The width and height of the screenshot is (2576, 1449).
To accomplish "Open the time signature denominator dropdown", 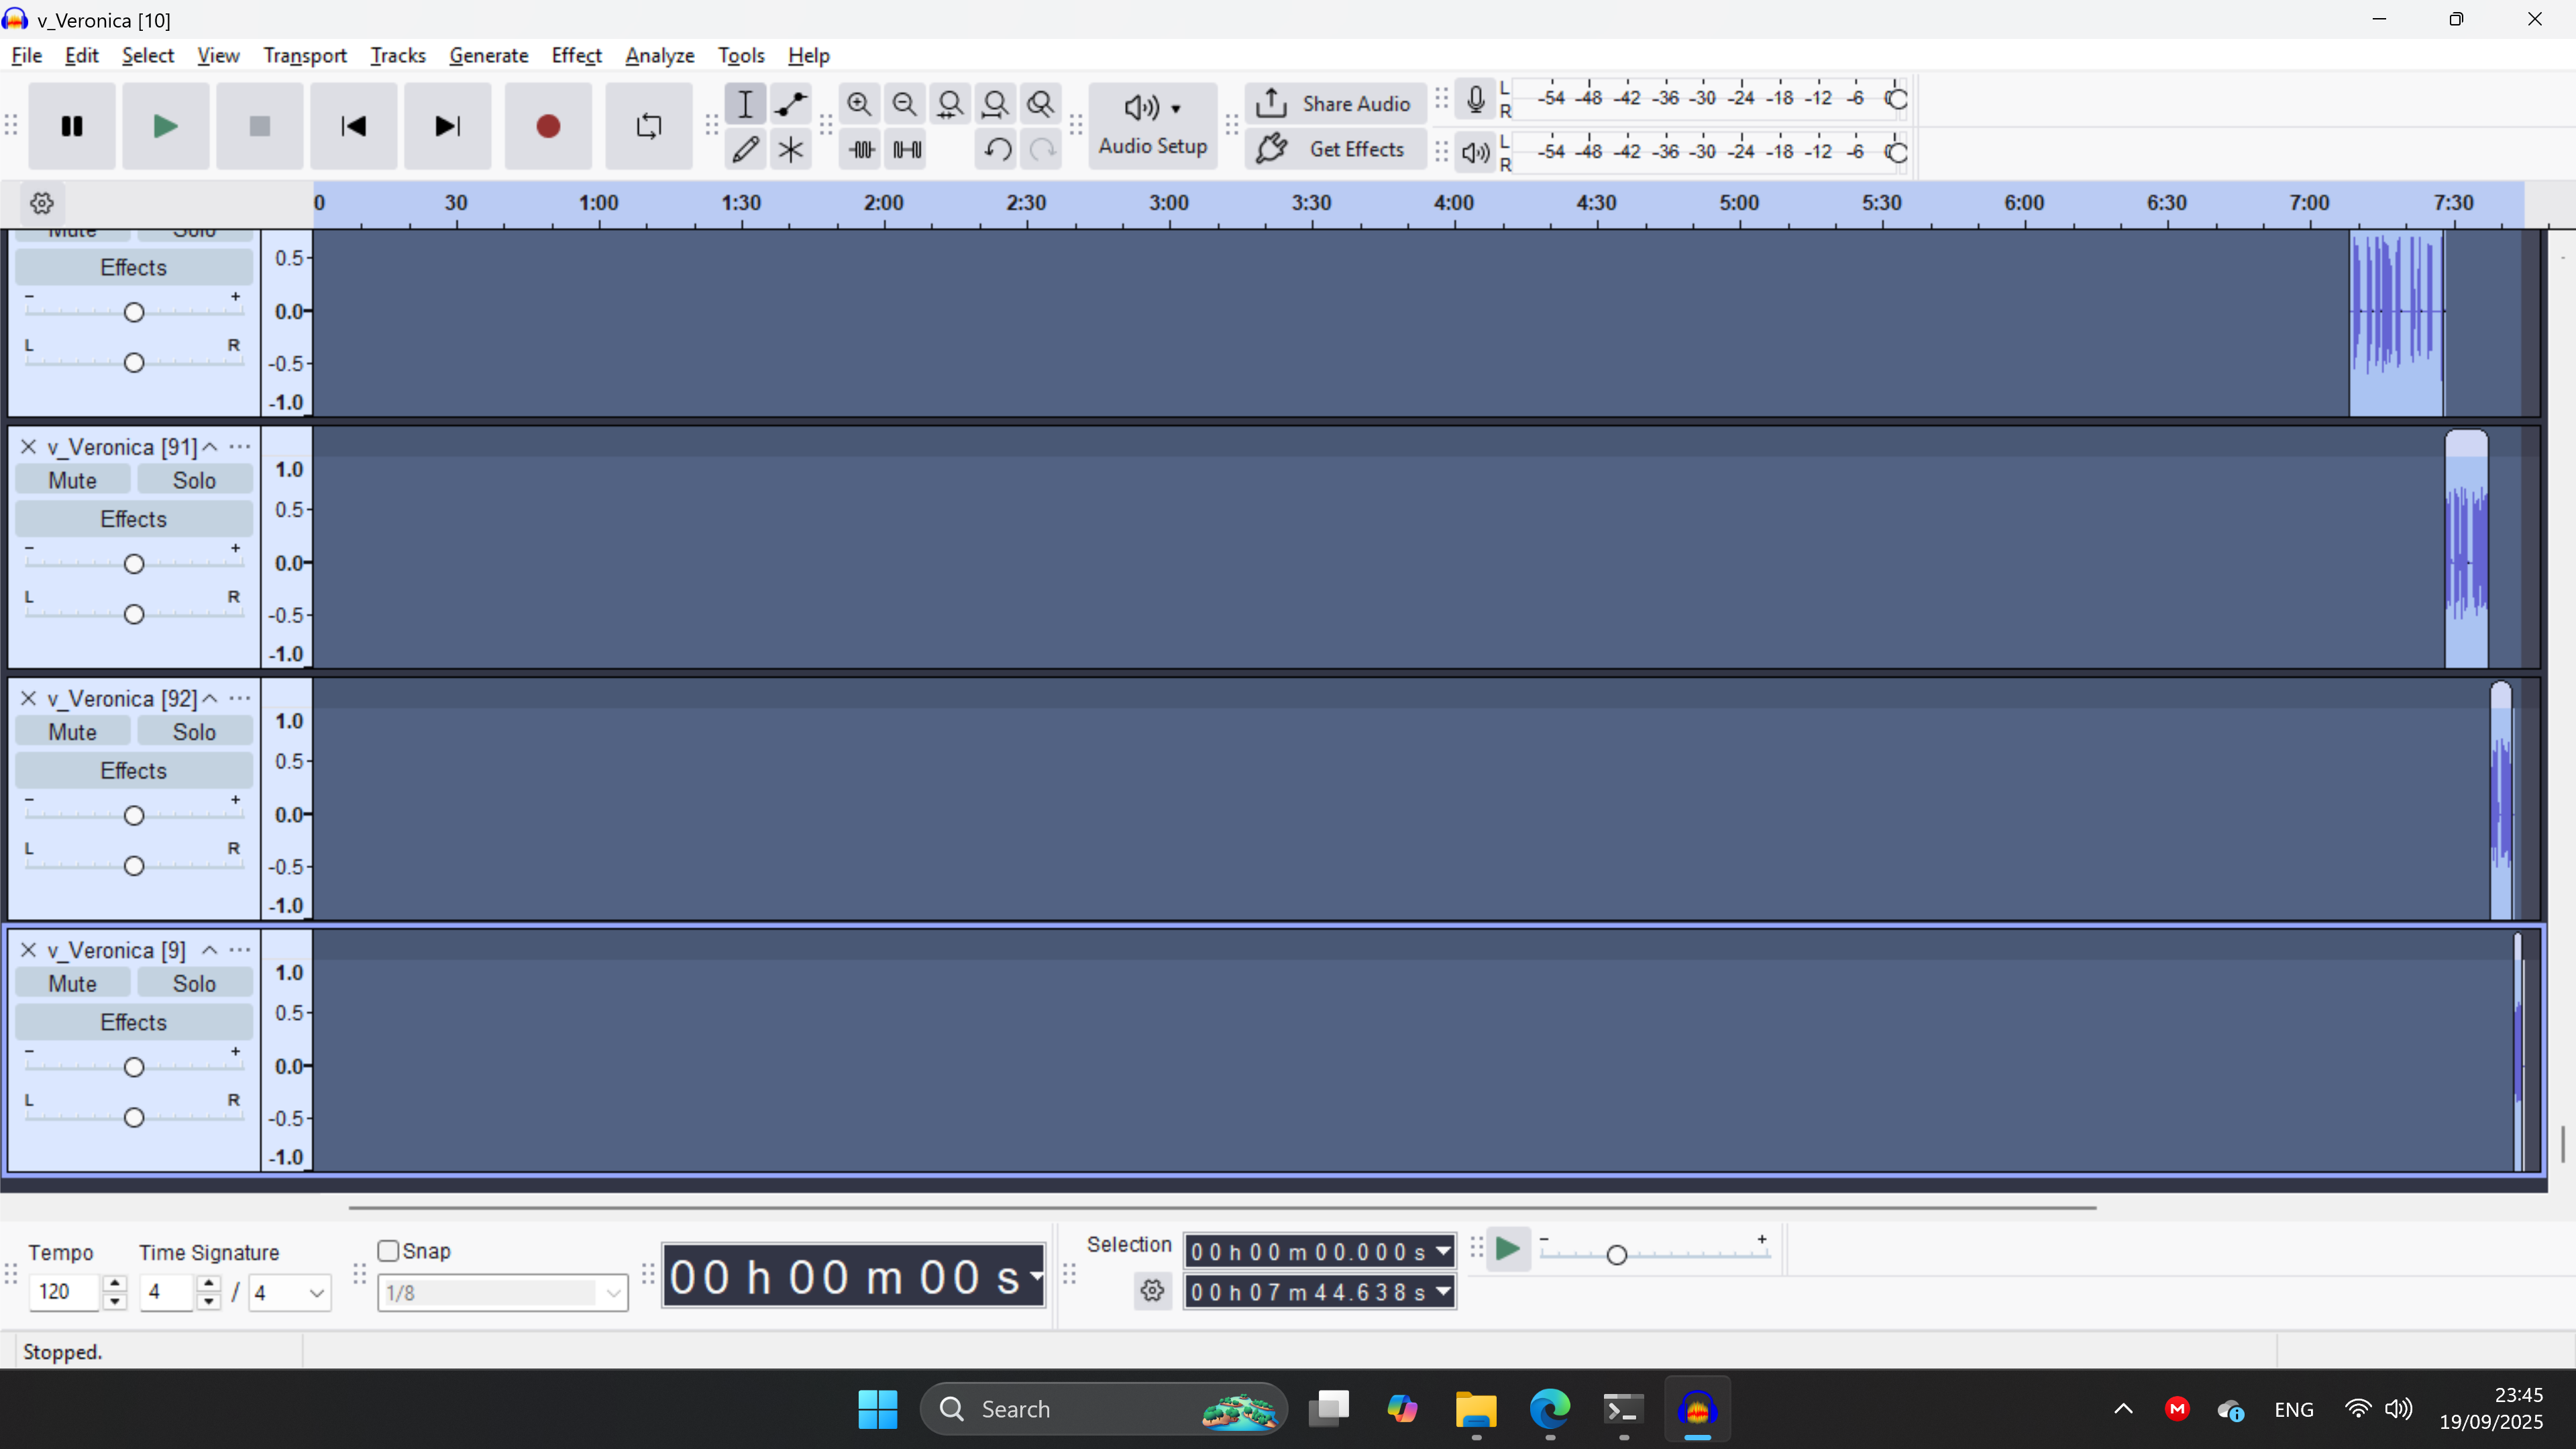I will pos(289,1293).
